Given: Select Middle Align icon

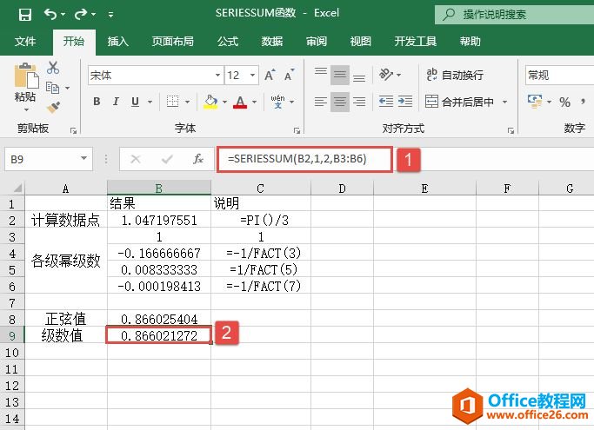Looking at the screenshot, I should [340, 75].
